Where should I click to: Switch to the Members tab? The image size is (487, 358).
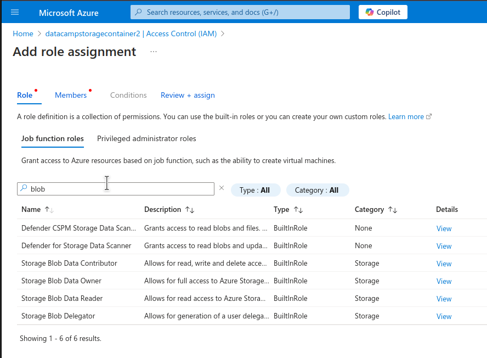71,95
